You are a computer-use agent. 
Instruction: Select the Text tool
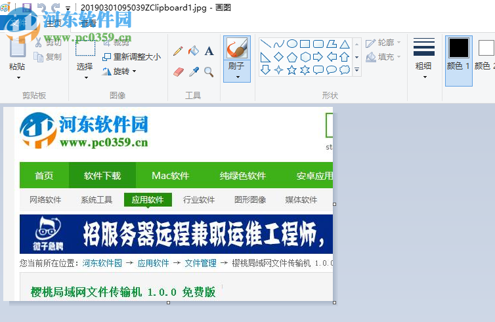coord(209,50)
